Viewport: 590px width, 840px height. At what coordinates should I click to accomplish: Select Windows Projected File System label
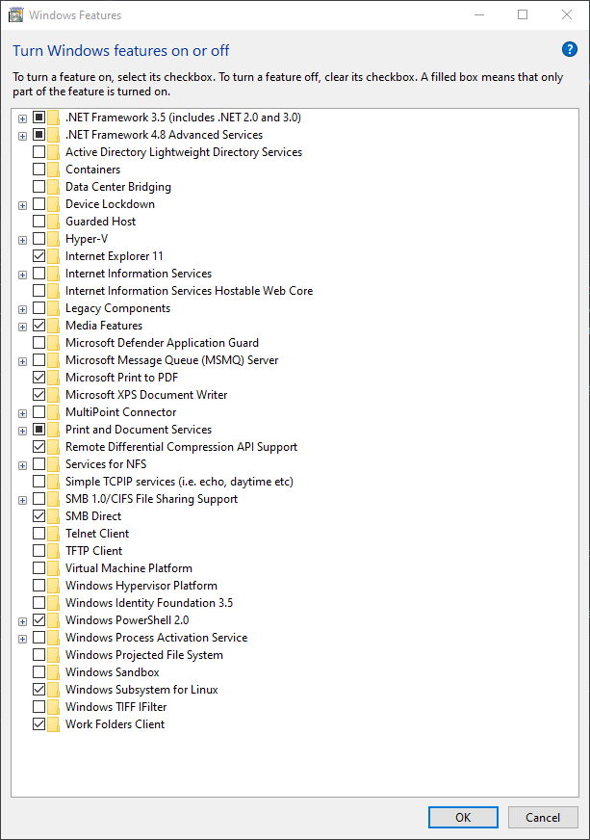pyautogui.click(x=144, y=655)
